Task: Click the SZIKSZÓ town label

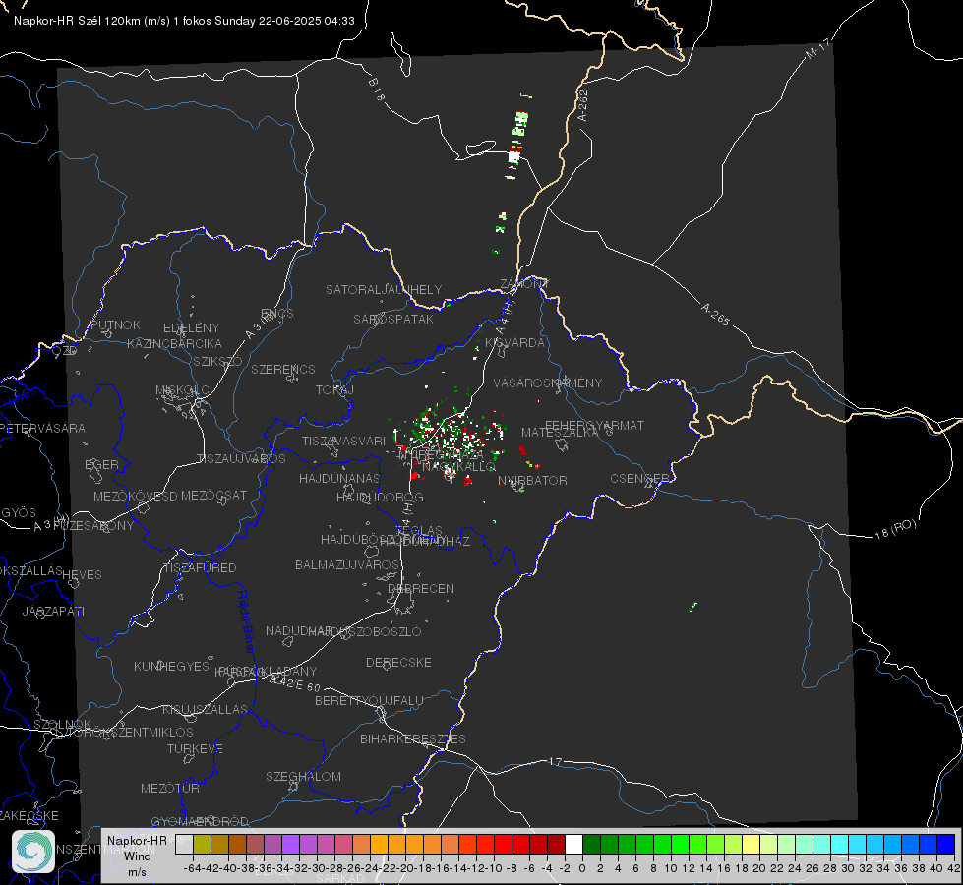Action: click(x=217, y=361)
